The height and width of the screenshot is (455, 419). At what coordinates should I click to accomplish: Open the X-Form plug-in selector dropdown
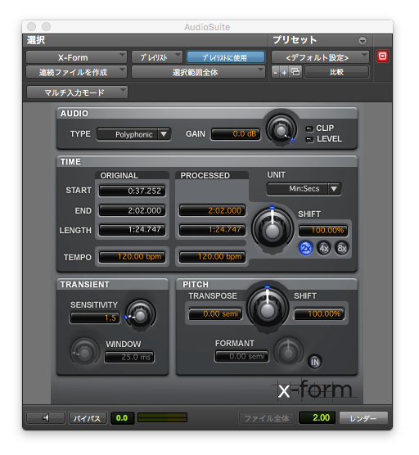point(76,57)
